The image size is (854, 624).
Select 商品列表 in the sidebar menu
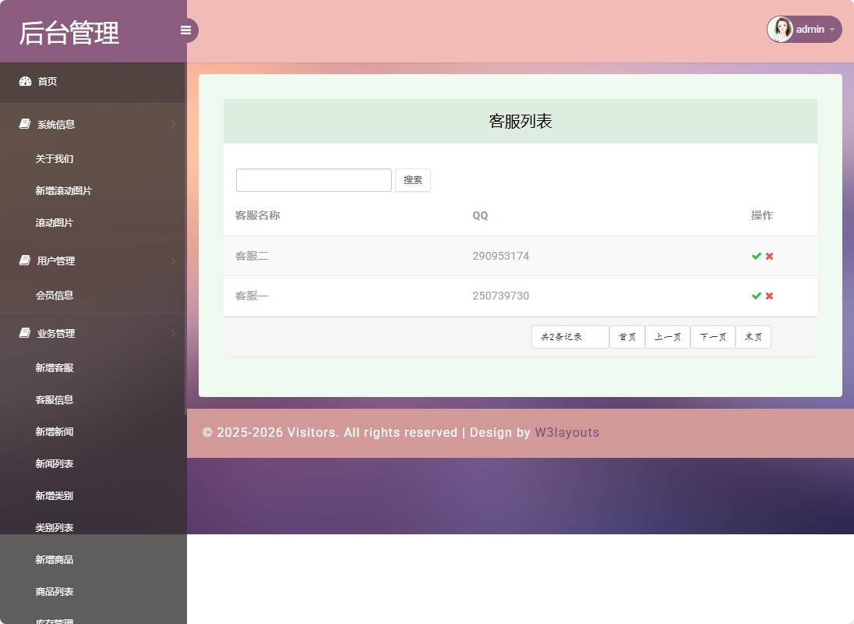tap(54, 591)
